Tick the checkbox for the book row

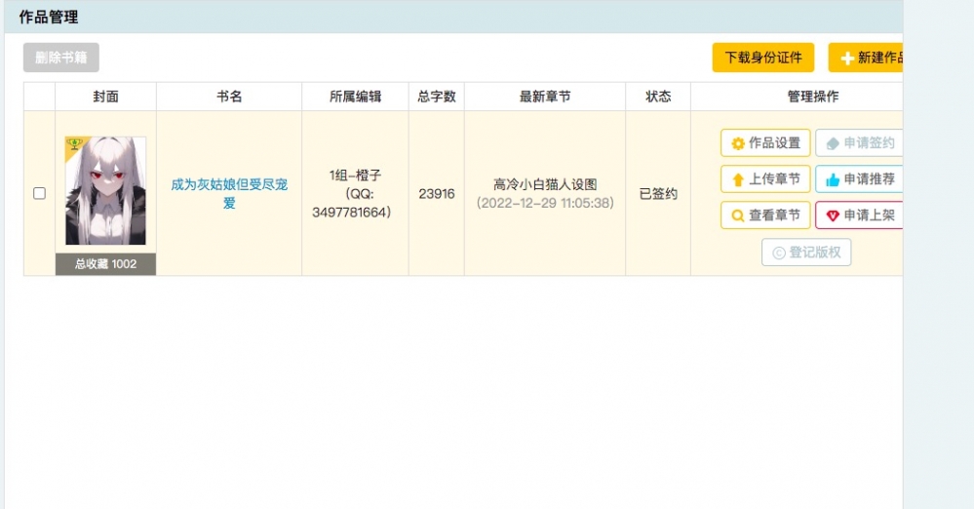point(40,193)
